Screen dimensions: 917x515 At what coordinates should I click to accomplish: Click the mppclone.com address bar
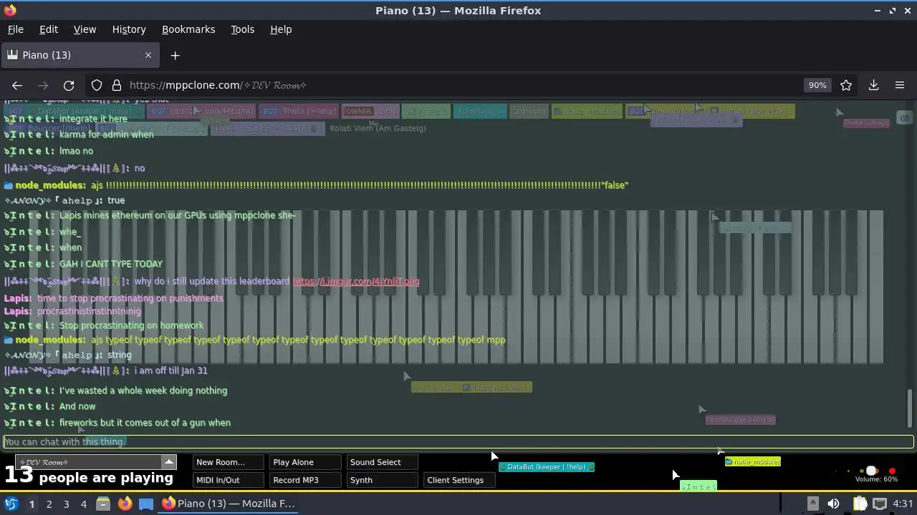[x=458, y=85]
